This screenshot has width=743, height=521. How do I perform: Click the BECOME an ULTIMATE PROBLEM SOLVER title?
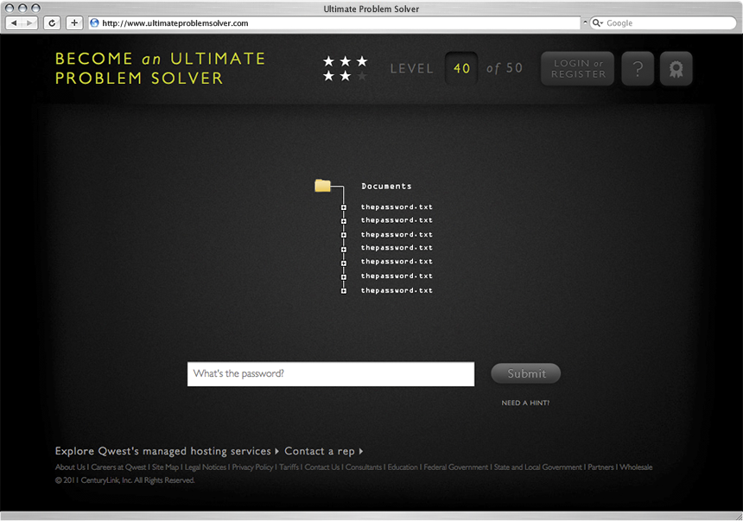160,68
